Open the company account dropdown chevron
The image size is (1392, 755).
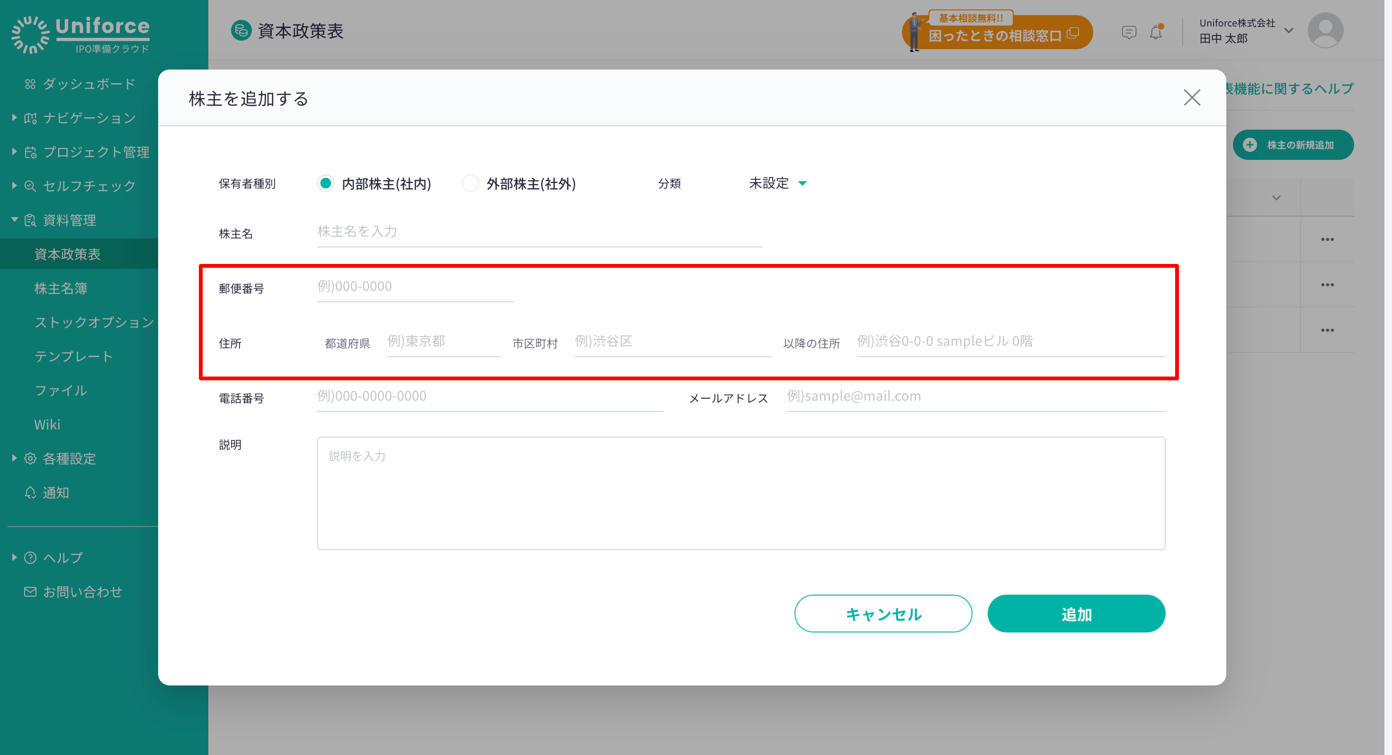point(1289,31)
